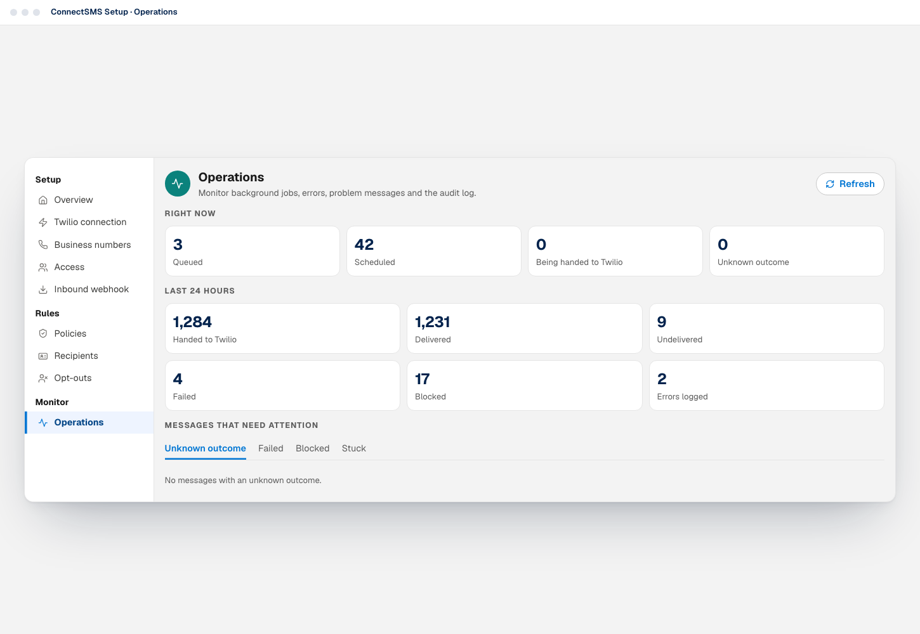920x634 pixels.
Task: Click the window title 'ConnectSMS Setup · Operations'
Action: coord(114,12)
